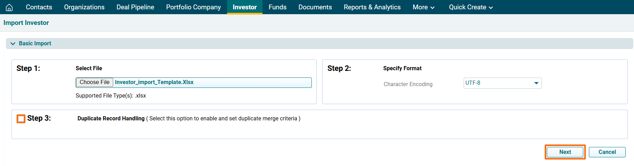Click the selected file name Investor_import_Template.Xlsx
This screenshot has height=166, width=634.
(x=154, y=82)
